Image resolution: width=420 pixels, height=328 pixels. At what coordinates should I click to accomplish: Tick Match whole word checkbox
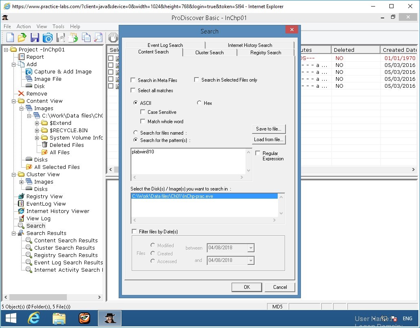click(142, 121)
